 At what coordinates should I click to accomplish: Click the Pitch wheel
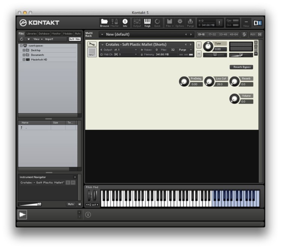[x=89, y=195]
